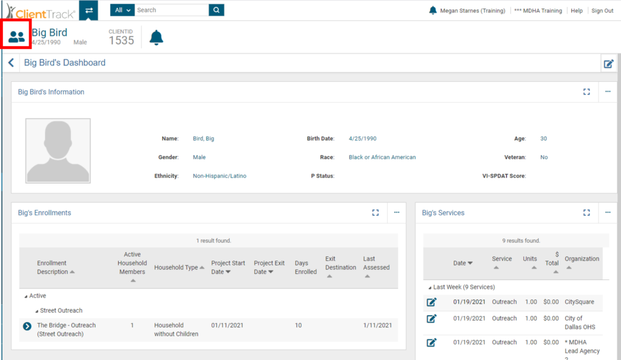Open notifications bell beside Megan Starnes

pyautogui.click(x=432, y=10)
